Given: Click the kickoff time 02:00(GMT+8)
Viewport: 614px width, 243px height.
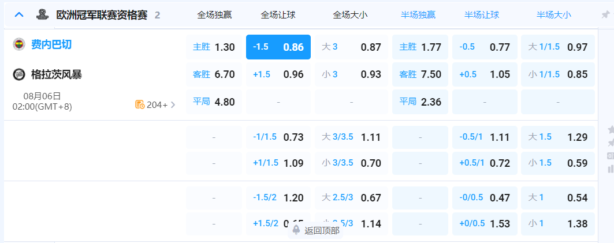Looking at the screenshot, I should coord(42,106).
